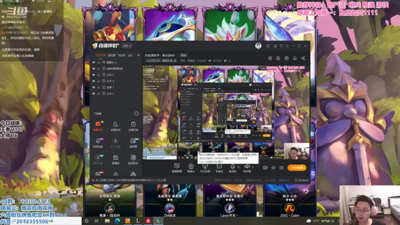The width and height of the screenshot is (400, 225).
Task: Edit the stream category pencil icon
Action: tap(175, 60)
